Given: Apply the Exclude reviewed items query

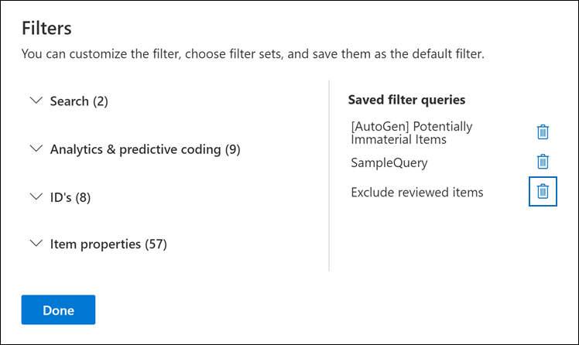Looking at the screenshot, I should 417,193.
